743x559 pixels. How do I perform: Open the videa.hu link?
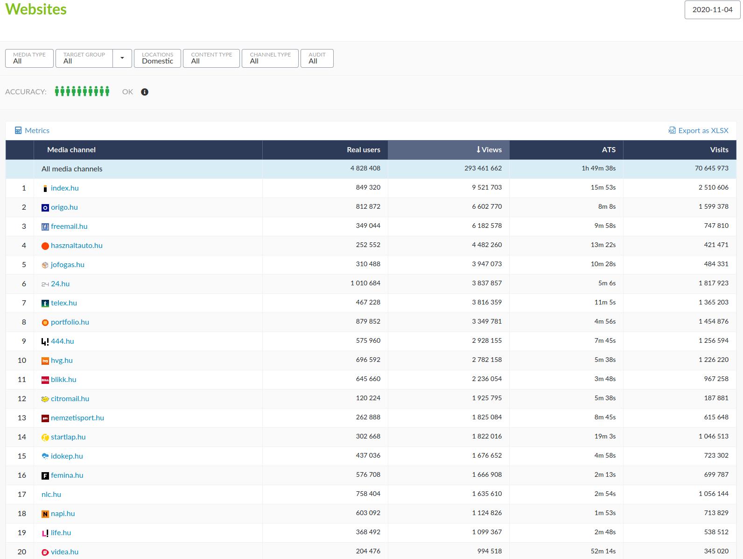pos(64,552)
